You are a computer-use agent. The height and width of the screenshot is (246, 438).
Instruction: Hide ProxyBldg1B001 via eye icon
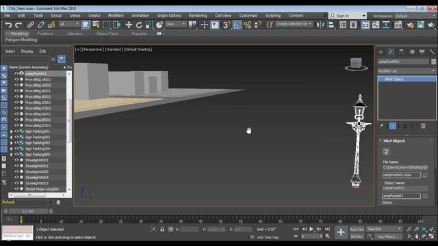click(x=16, y=91)
